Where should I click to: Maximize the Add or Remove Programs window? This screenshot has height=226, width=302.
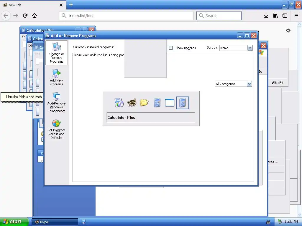(x=247, y=36)
